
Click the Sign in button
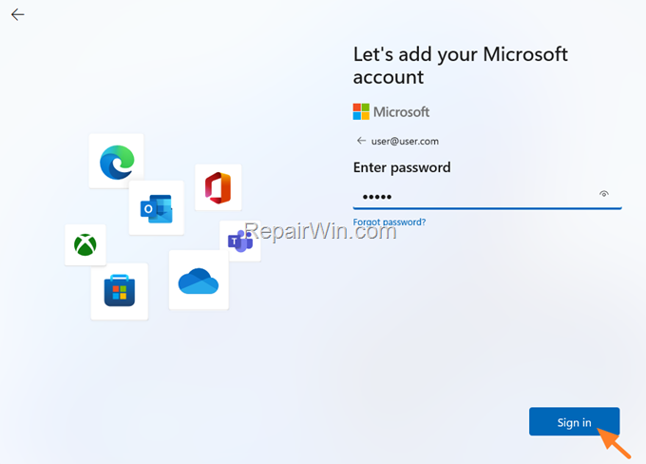point(575,421)
